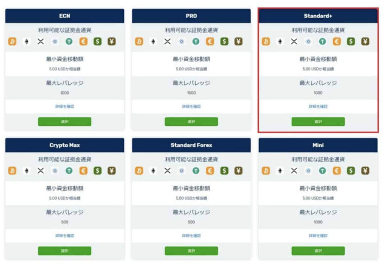Open details link under Standard+ card

[318, 106]
